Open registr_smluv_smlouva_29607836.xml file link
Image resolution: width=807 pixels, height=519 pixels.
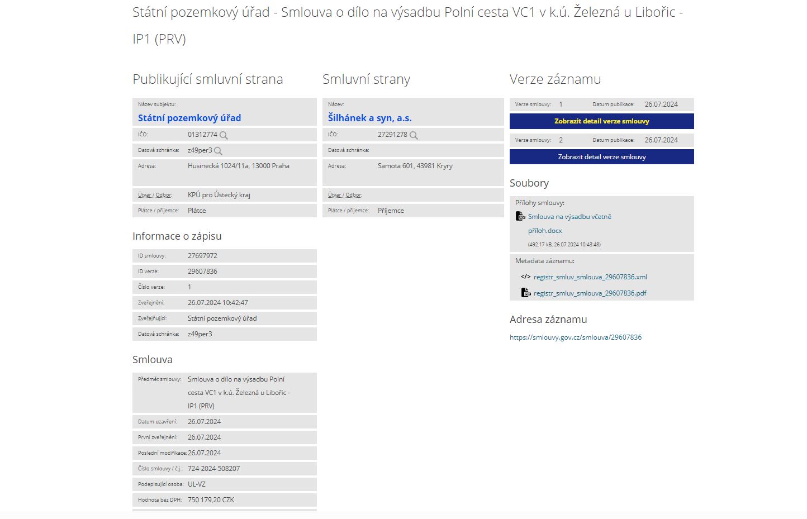click(590, 277)
